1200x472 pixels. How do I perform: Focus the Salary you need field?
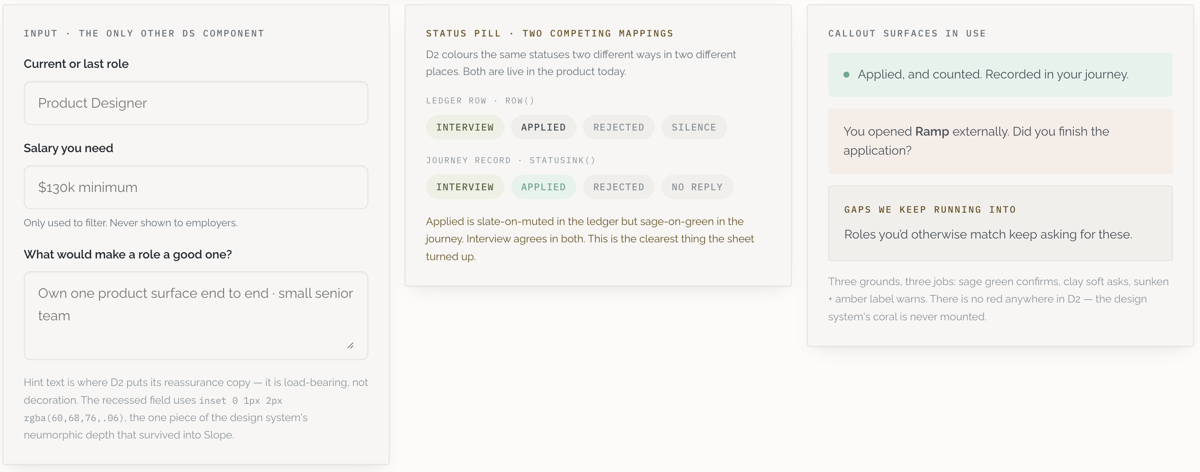click(x=196, y=187)
